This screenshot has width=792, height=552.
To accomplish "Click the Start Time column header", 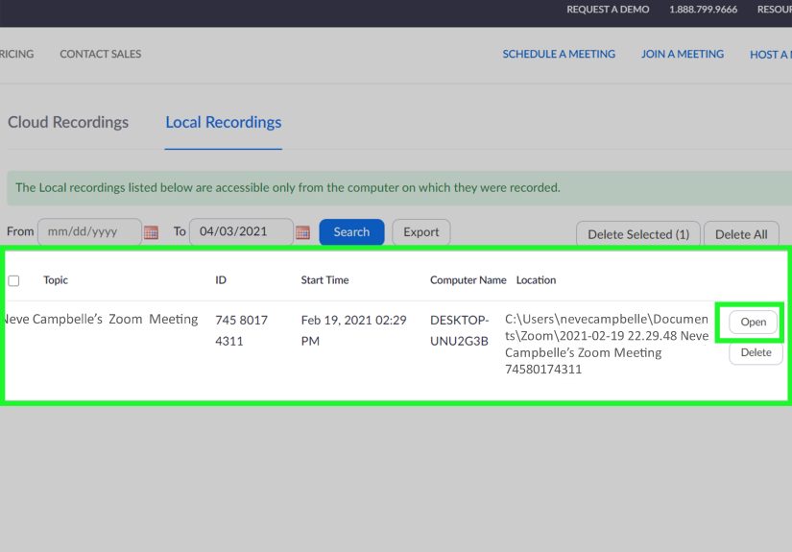I will coord(324,280).
